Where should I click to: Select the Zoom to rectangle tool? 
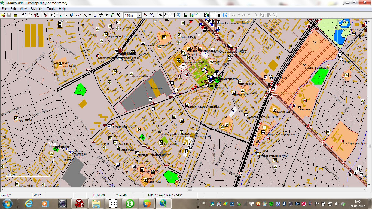(60, 15)
